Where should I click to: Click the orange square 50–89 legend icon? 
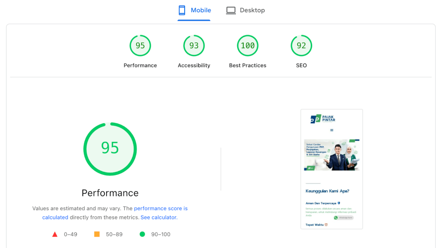point(97,234)
